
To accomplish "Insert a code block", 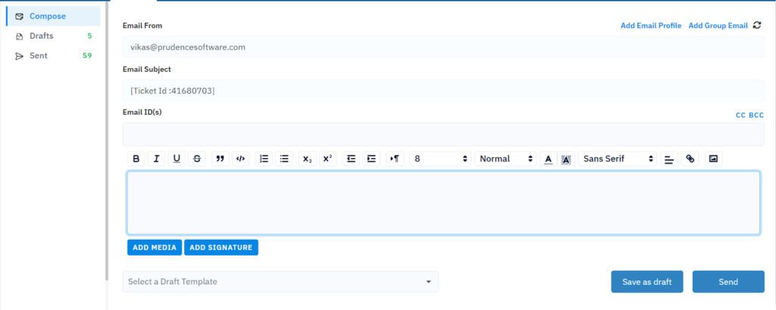I will coord(241,159).
